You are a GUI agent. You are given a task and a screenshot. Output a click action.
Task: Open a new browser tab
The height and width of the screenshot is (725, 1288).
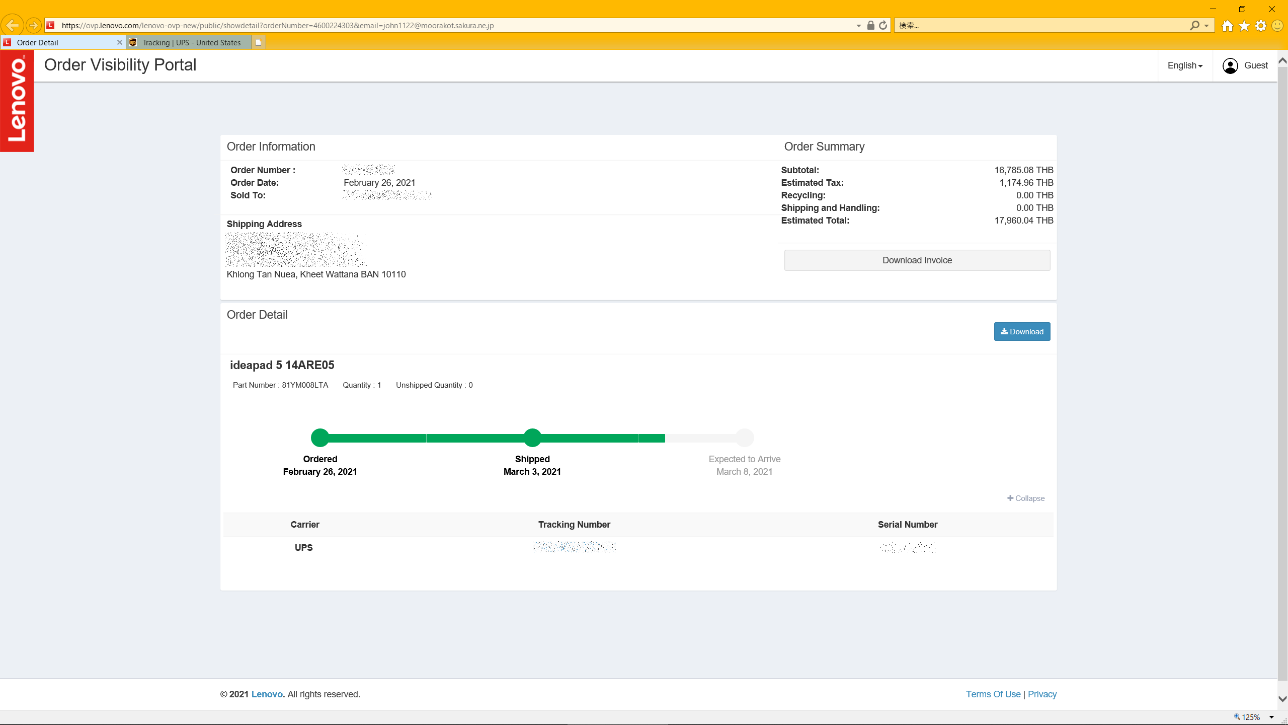tap(259, 42)
